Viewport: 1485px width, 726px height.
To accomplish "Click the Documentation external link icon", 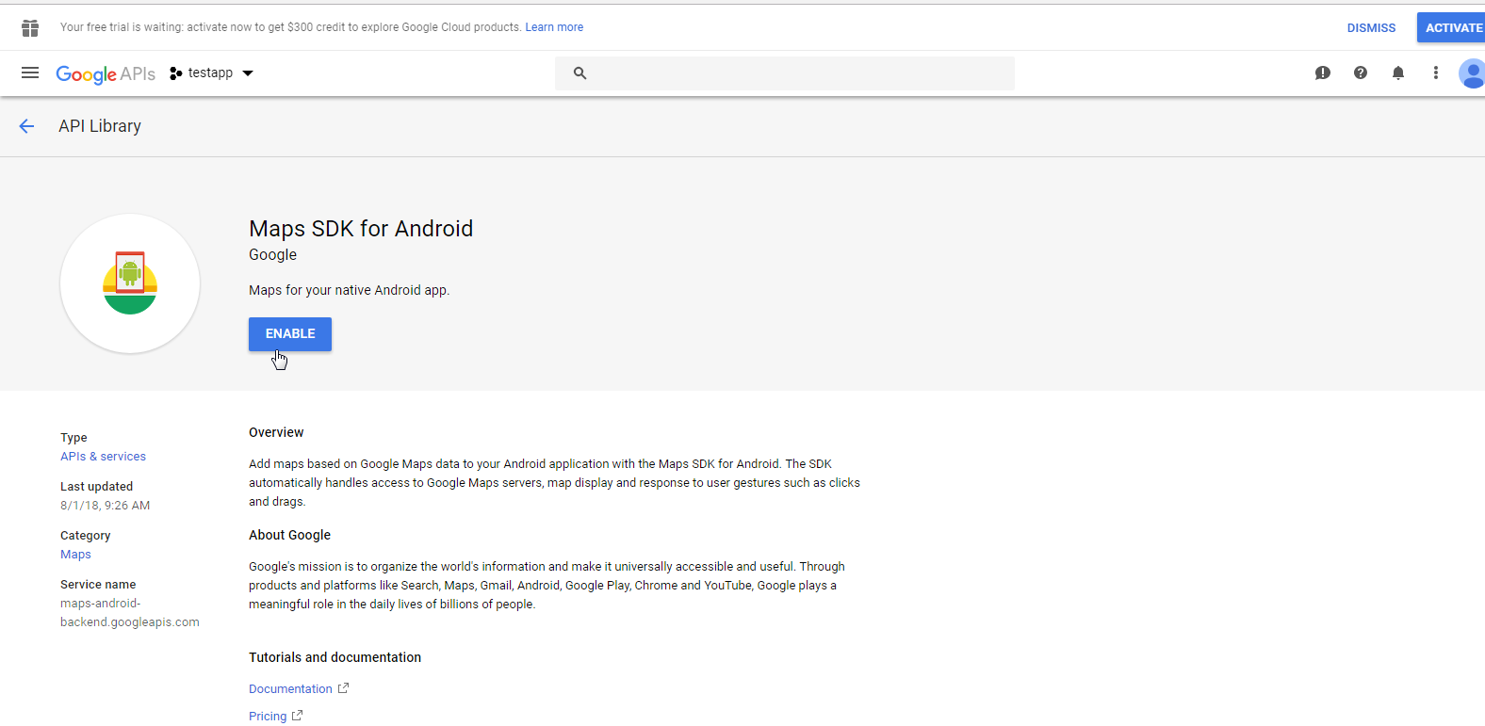I will point(343,688).
